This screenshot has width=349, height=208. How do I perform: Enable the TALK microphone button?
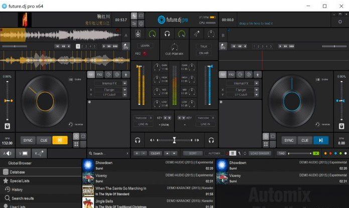click(203, 46)
